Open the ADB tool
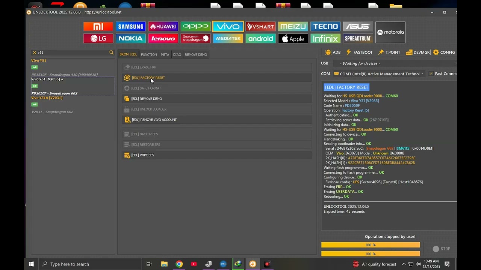This screenshot has height=270, width=481. coord(333,52)
